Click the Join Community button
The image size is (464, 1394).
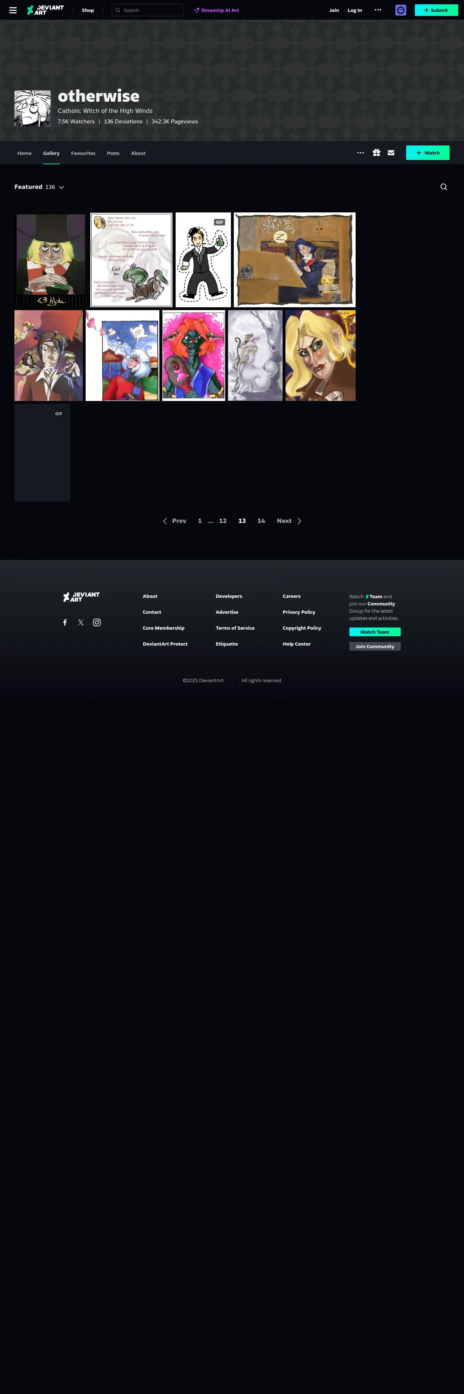[x=375, y=647]
